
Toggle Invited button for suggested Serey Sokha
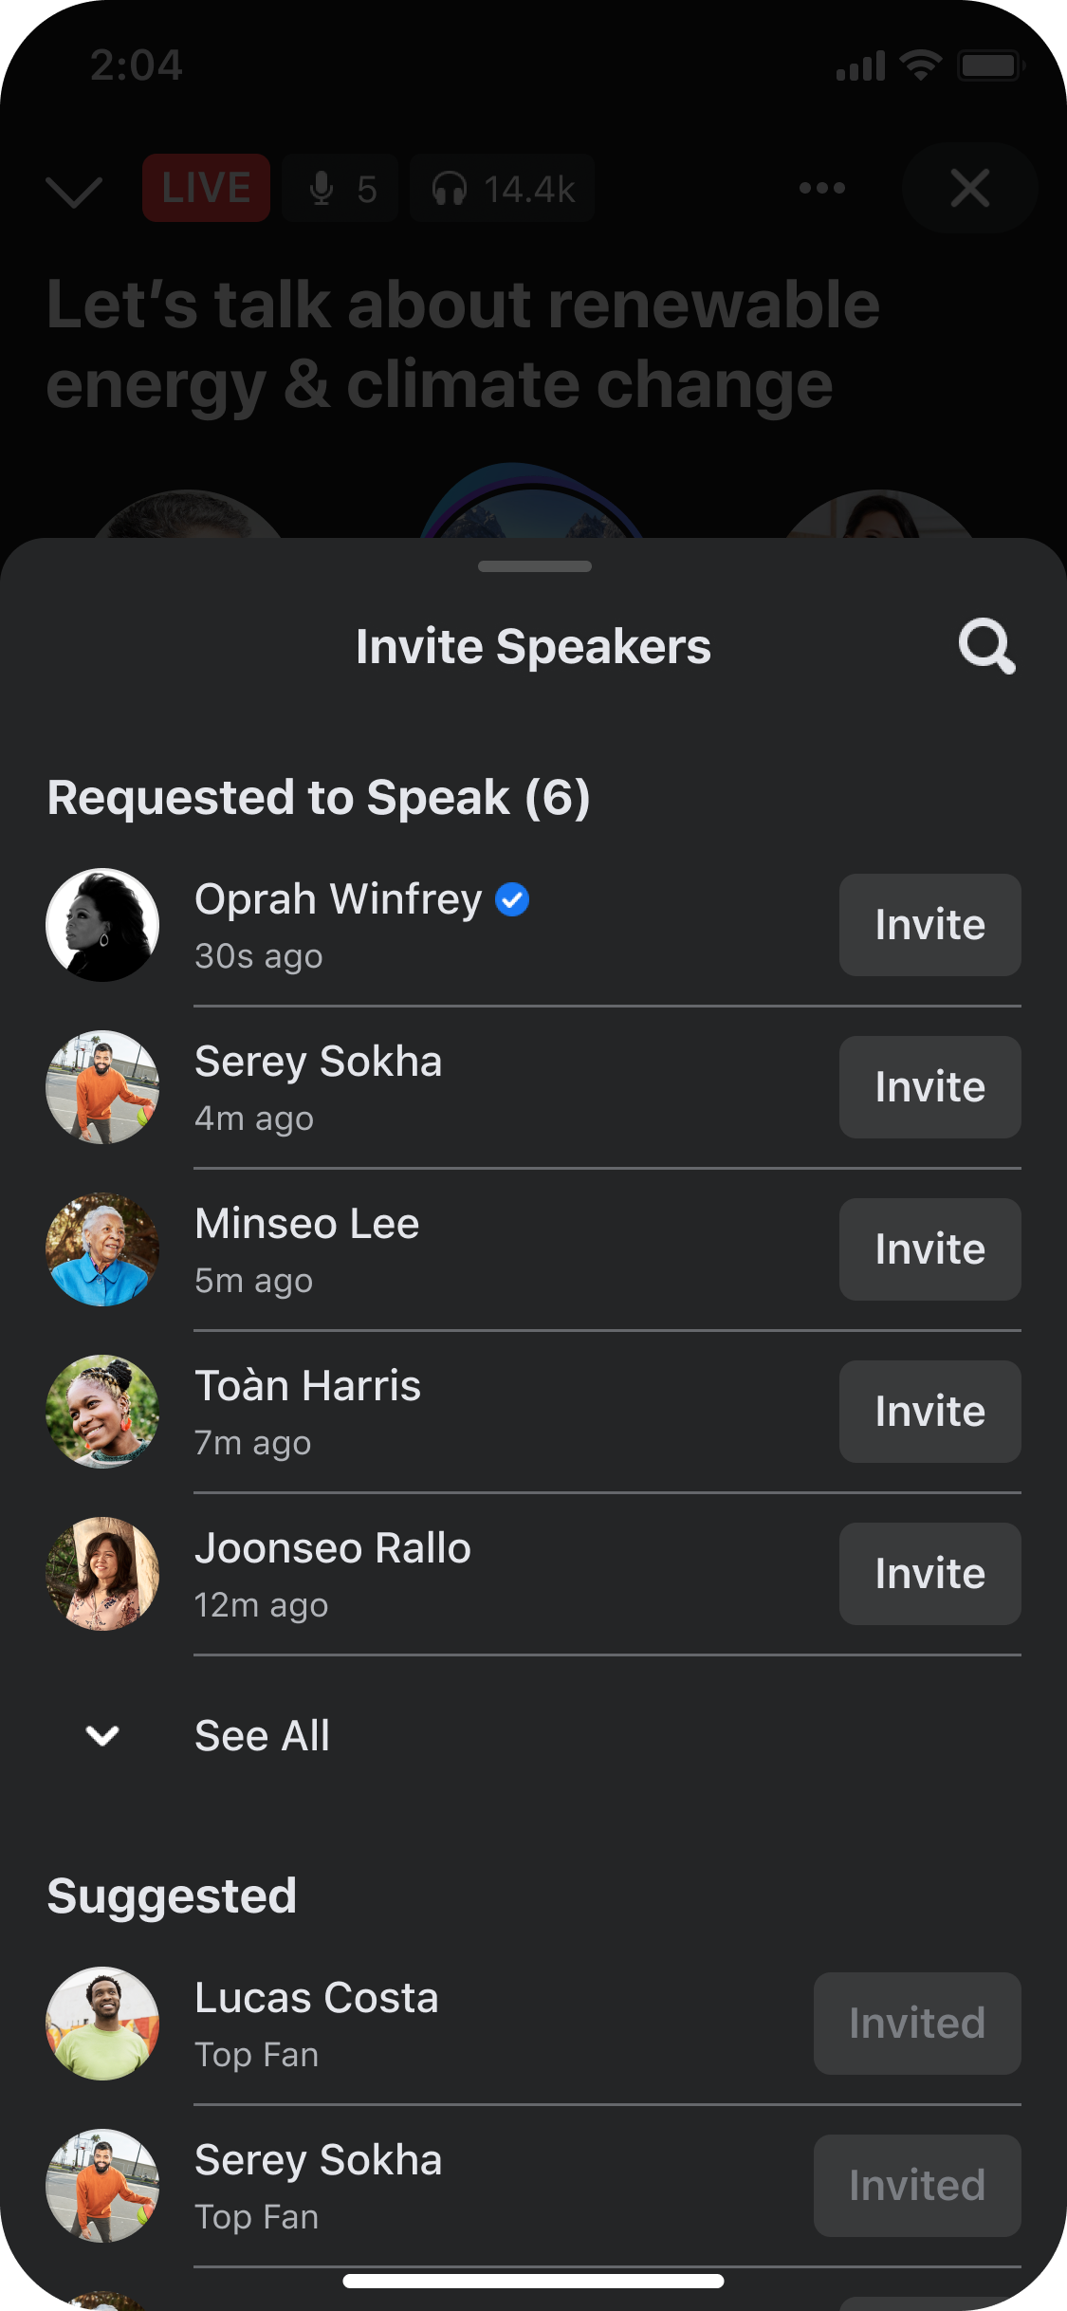[x=917, y=2186]
